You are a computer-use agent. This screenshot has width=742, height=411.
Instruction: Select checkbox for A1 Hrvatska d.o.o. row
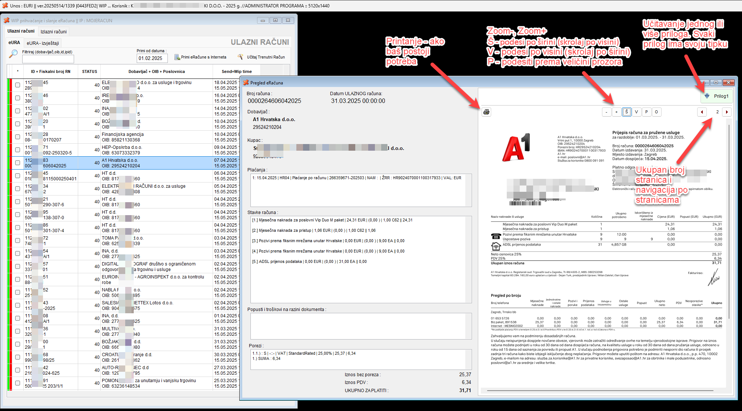pos(17,163)
